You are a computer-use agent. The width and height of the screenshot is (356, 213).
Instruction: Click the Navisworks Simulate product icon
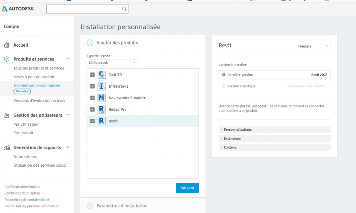coord(101,98)
